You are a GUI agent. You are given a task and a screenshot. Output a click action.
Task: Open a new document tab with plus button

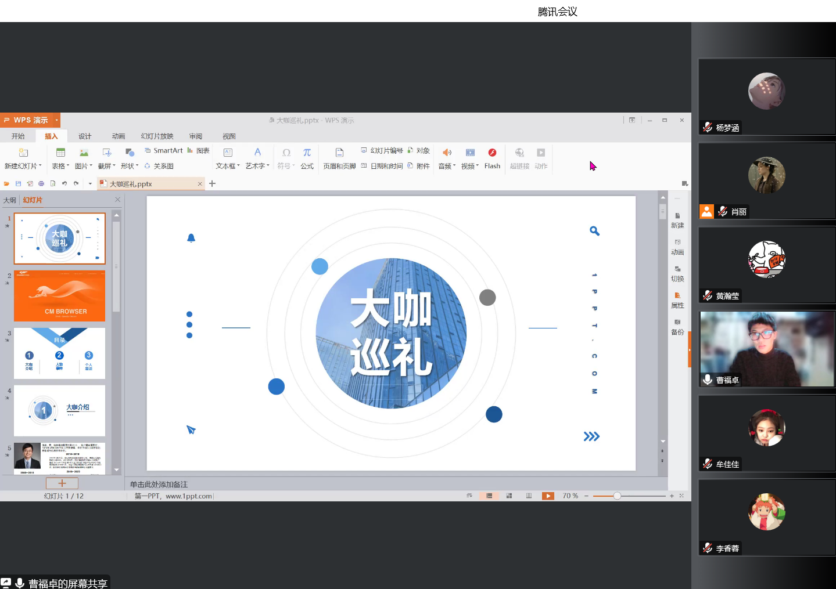212,184
